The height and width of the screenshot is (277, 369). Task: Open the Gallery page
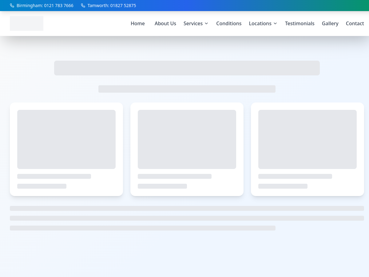pos(330,23)
